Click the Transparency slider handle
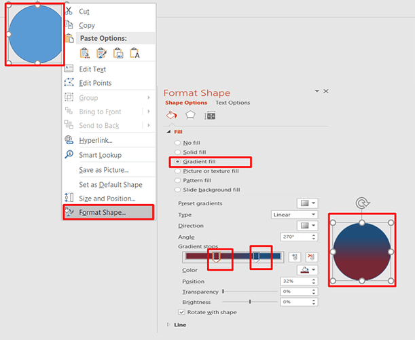 pyautogui.click(x=223, y=292)
